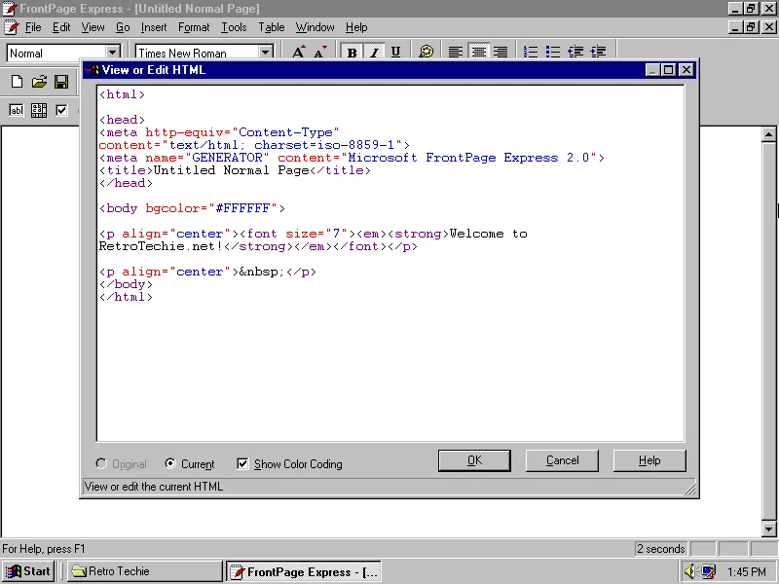This screenshot has height=584, width=779.
Task: Insert a numbered list via its icon
Action: tap(530, 51)
